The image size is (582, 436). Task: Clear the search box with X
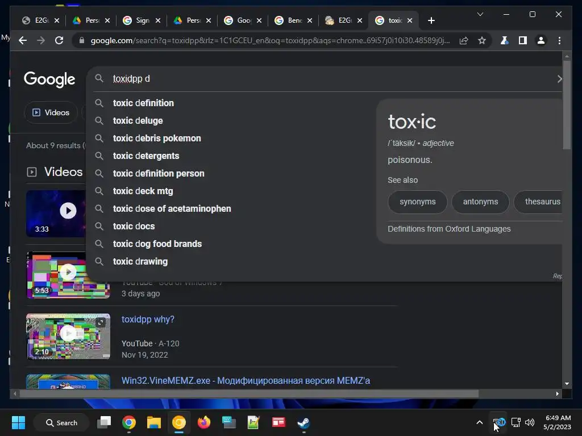(x=559, y=78)
